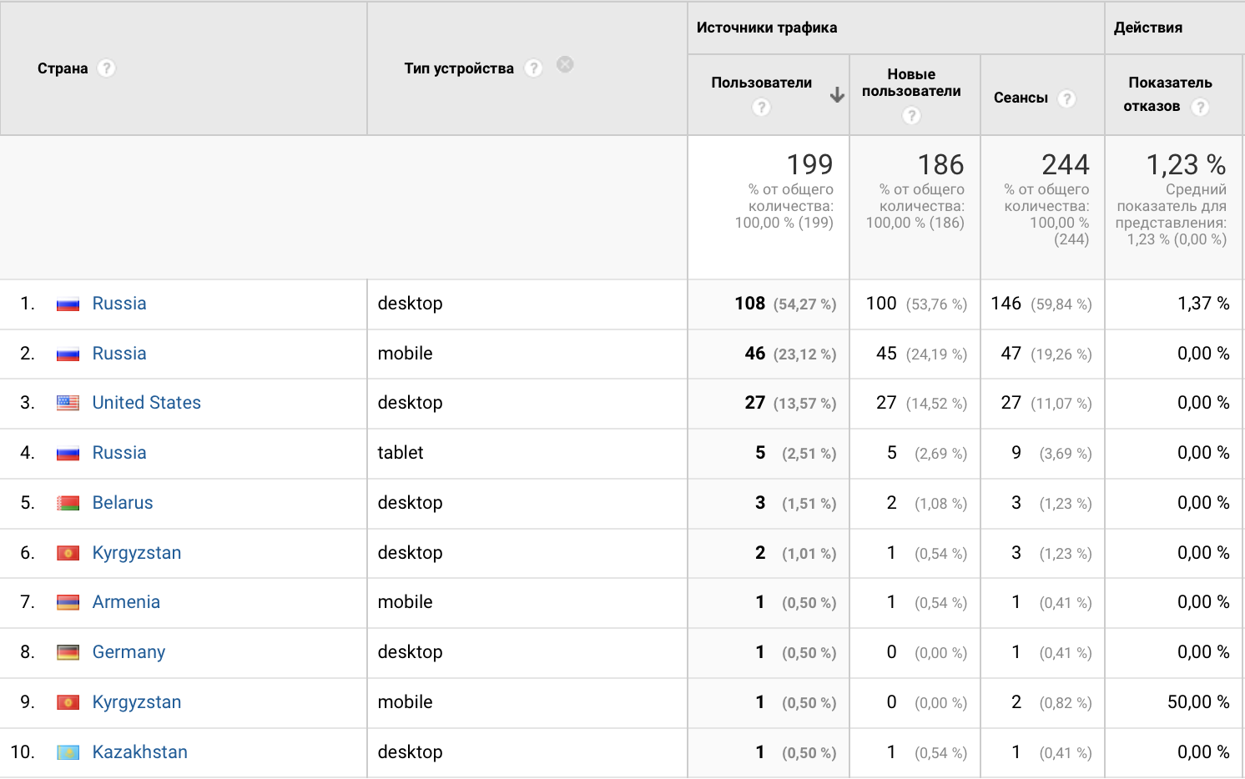Click the help icon under Новые пользователи

[911, 115]
